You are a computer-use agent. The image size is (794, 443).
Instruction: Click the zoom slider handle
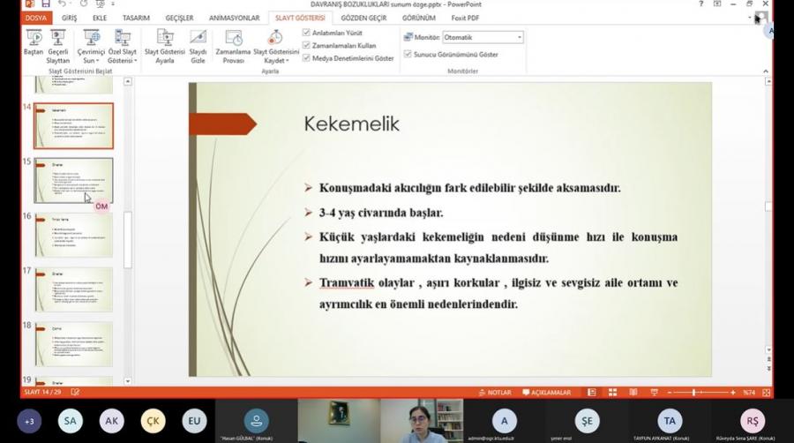(x=694, y=392)
